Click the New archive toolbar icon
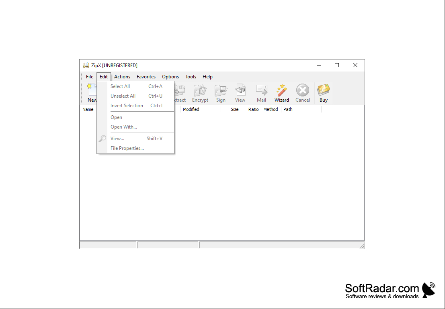This screenshot has width=445, height=309. click(91, 93)
